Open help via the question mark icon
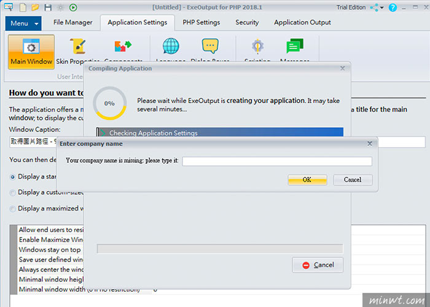 coord(393,7)
